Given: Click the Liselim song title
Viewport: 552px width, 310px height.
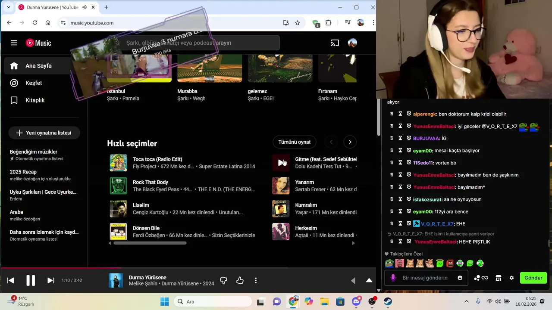Looking at the screenshot, I should (x=141, y=205).
